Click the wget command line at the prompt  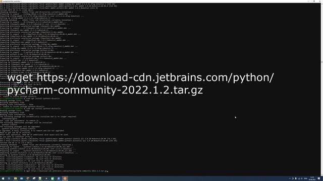[x=66, y=171]
